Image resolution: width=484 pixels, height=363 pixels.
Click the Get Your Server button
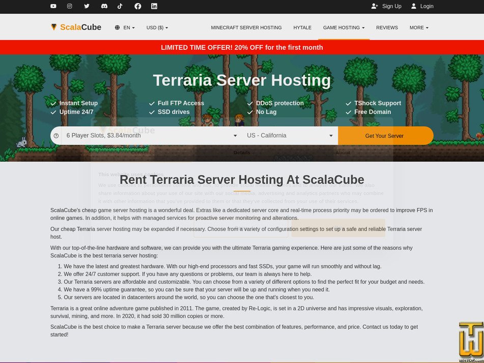point(385,135)
